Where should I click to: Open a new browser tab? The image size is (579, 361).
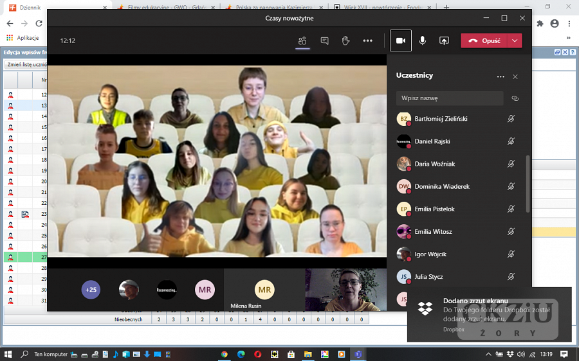tap(446, 7)
